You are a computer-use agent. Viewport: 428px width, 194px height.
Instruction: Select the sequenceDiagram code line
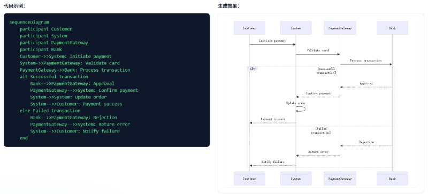click(x=29, y=22)
